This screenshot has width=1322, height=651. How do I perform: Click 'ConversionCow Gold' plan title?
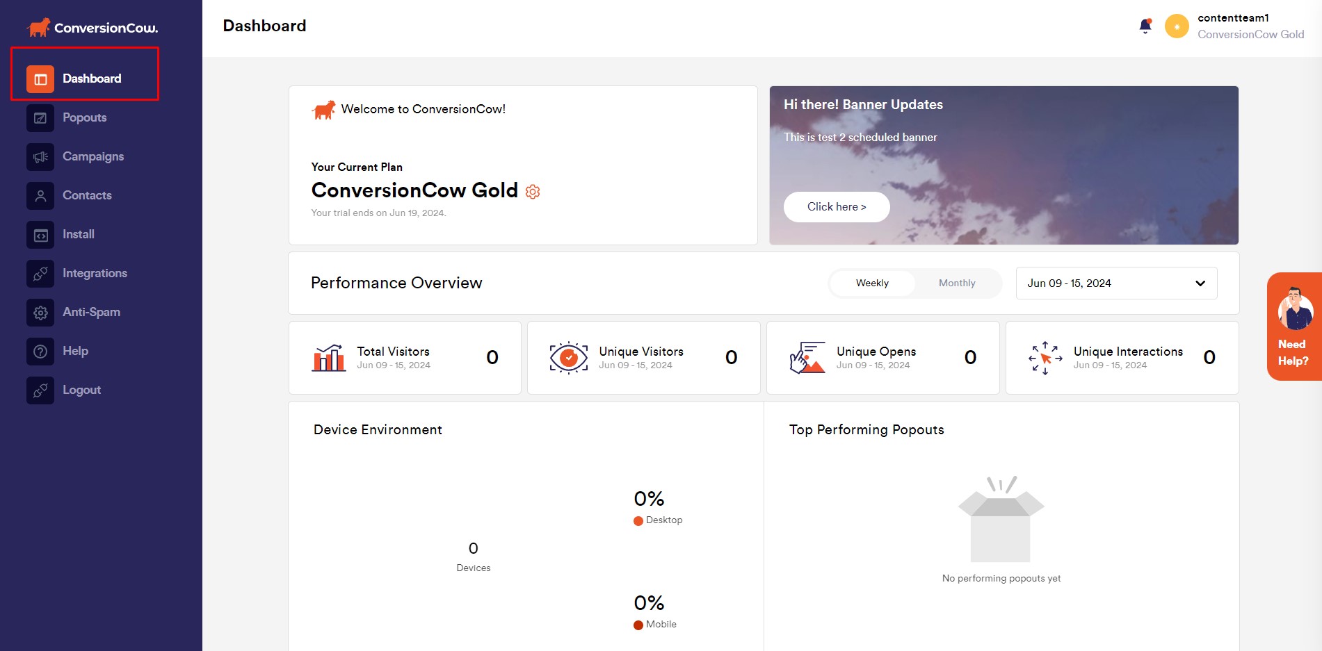[414, 190]
